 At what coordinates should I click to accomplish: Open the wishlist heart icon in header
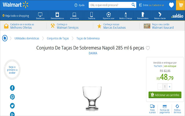pos(171,5)
